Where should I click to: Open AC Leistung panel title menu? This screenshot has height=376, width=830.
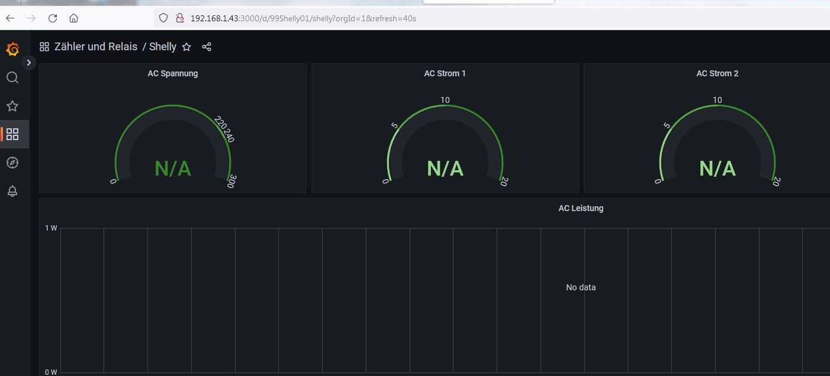click(x=581, y=208)
